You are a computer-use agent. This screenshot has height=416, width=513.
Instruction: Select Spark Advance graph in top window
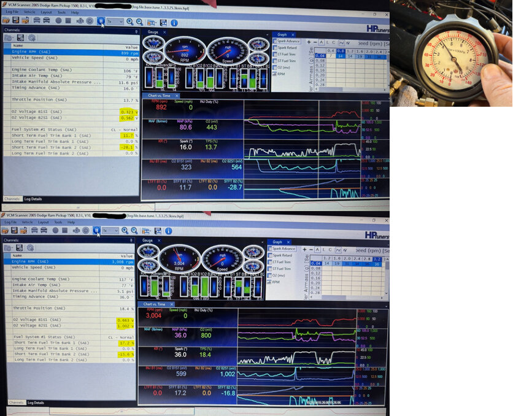pyautogui.click(x=287, y=41)
